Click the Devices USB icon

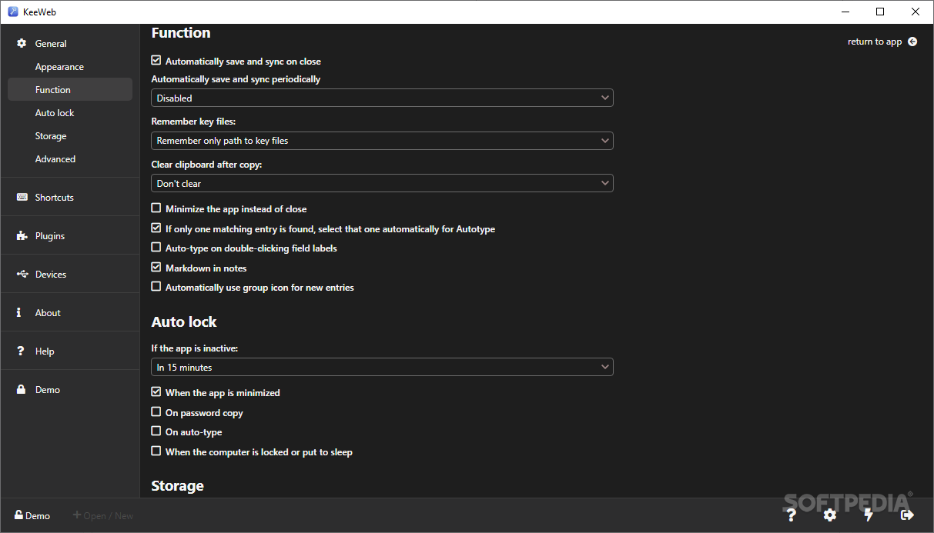coord(22,275)
